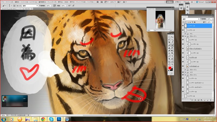This screenshot has width=217, height=122.
Task: Click the delete layer trash icon
Action: pyautogui.click(x=211, y=100)
